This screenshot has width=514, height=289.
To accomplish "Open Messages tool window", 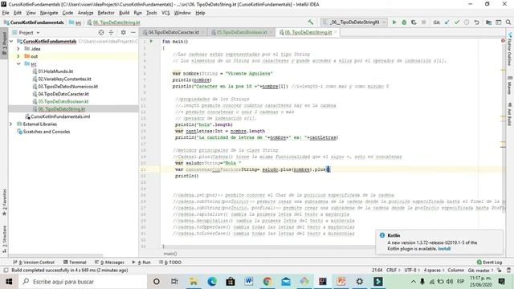I will click(x=109, y=263).
